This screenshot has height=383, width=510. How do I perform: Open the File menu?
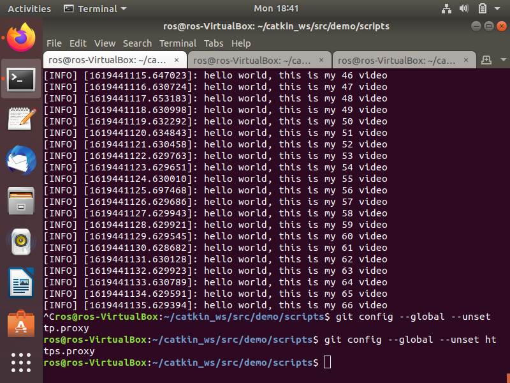point(54,43)
